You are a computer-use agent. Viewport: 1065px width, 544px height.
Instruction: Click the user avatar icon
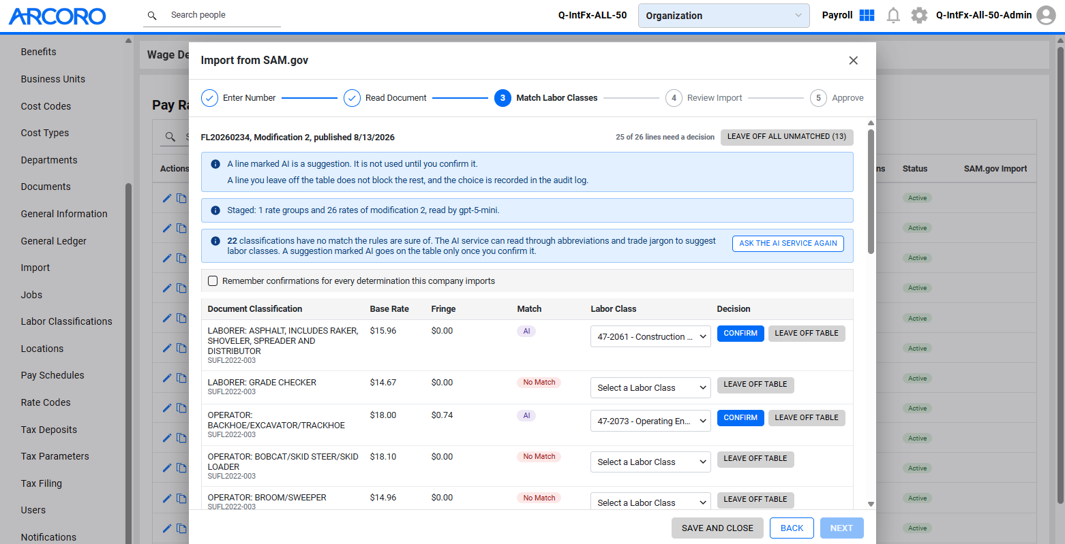click(x=1046, y=15)
